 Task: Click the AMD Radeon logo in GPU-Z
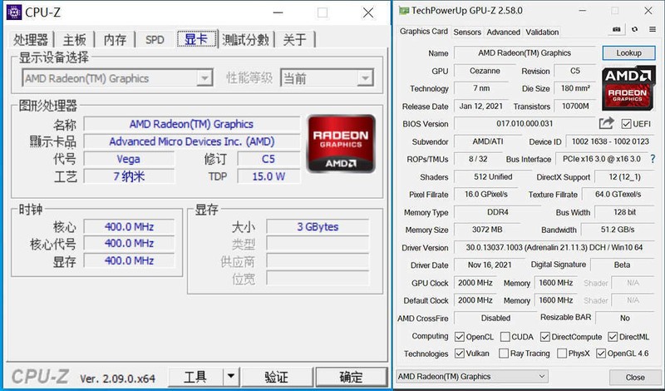click(x=628, y=87)
